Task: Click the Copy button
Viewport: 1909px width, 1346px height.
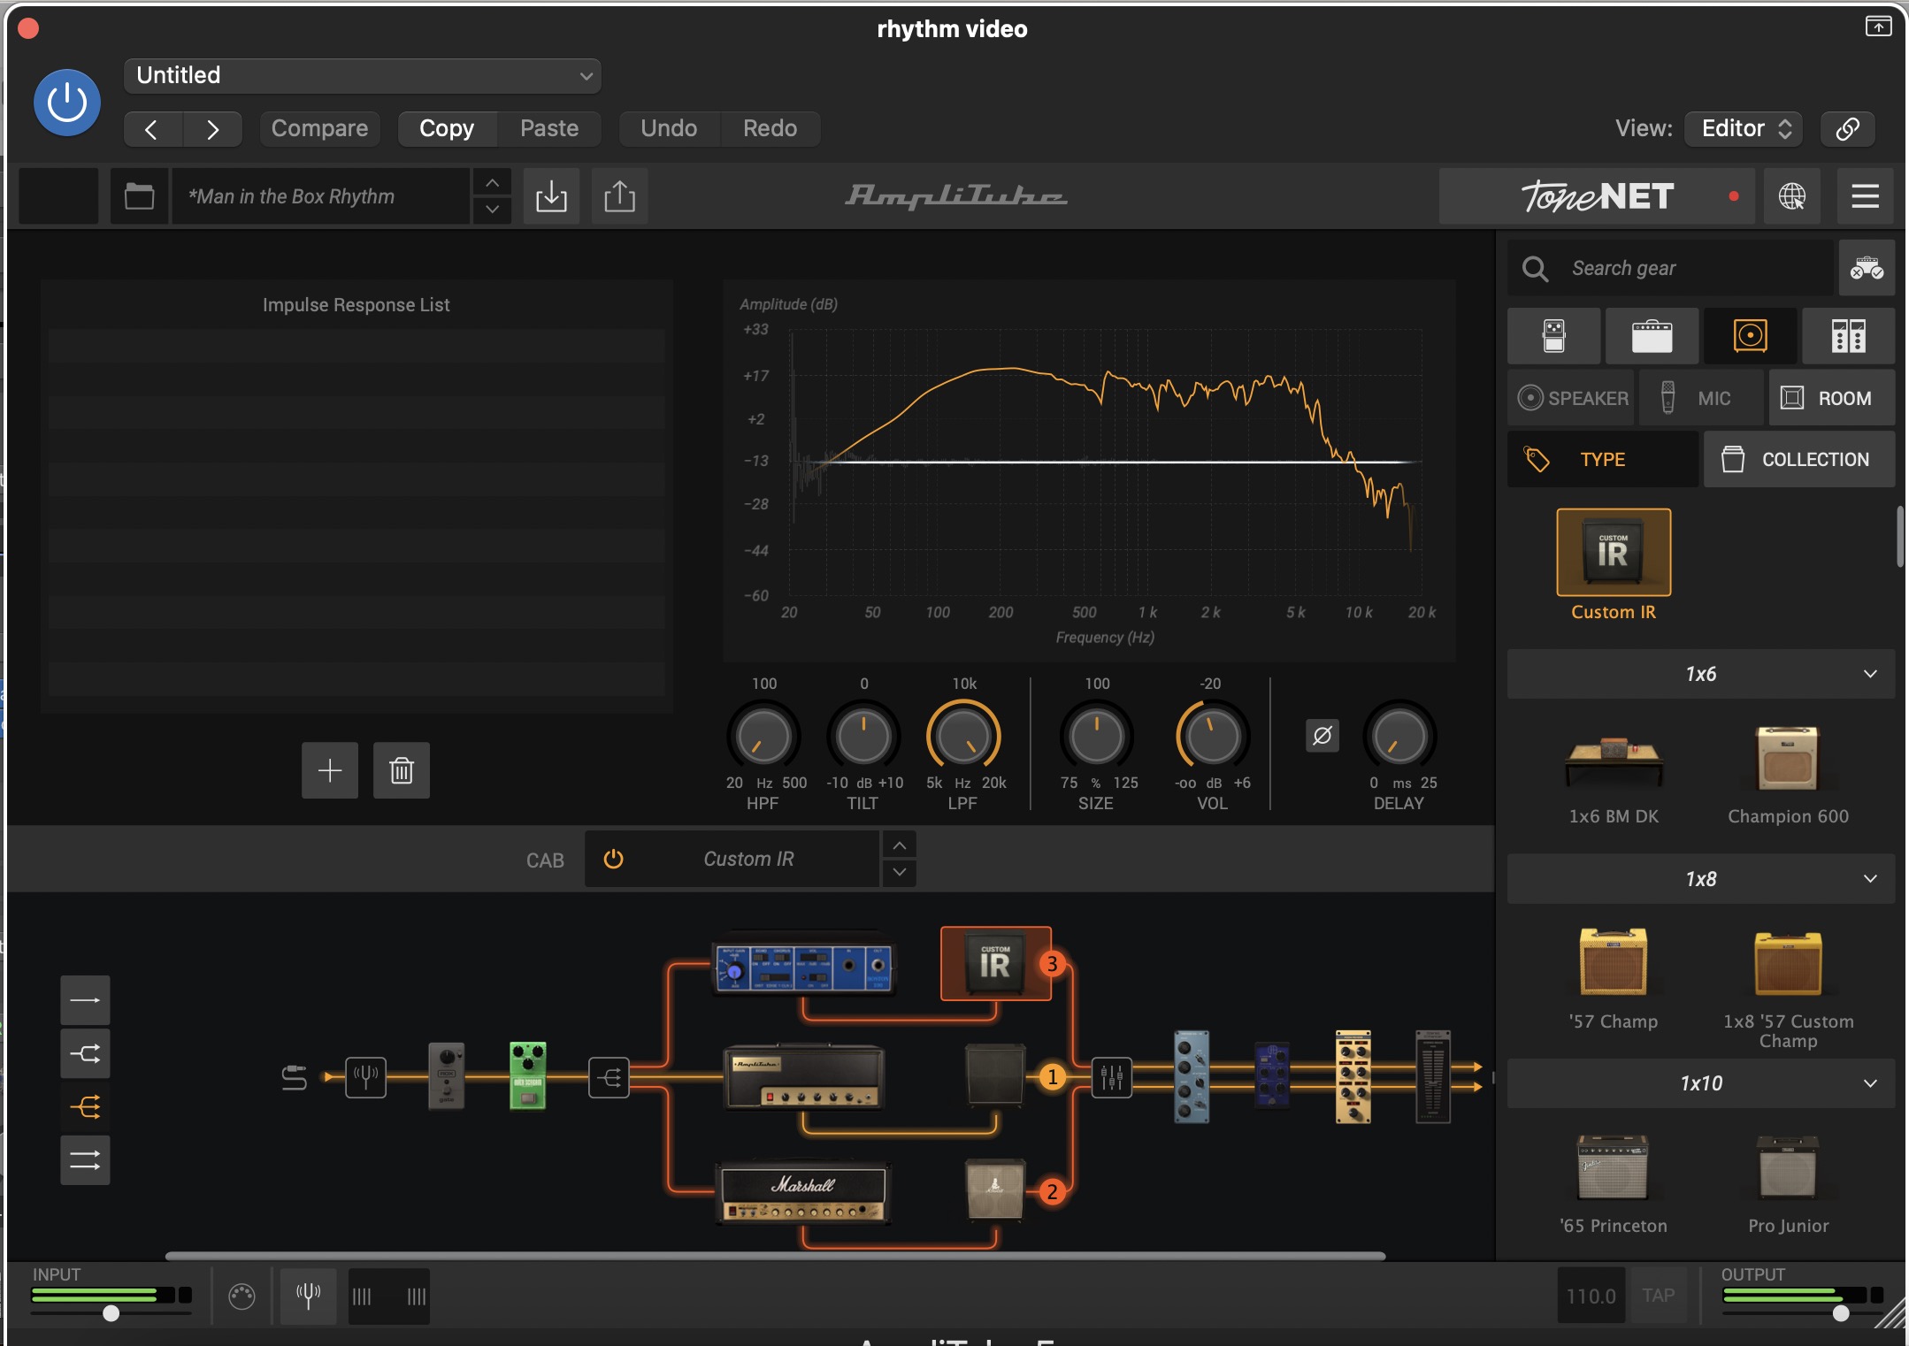Action: pos(447,129)
